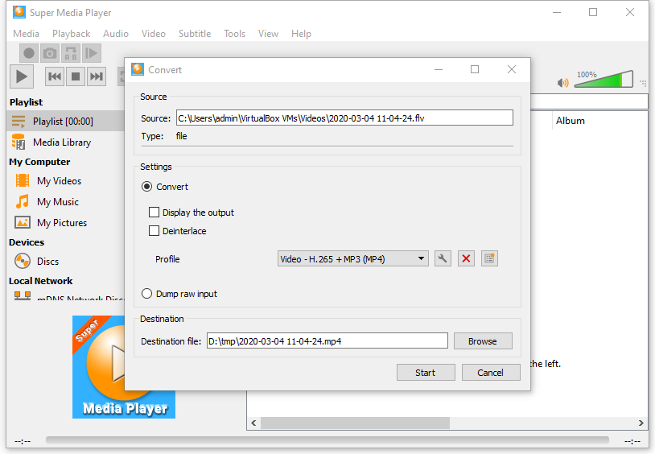Select Dump raw input option
The width and height of the screenshot is (655, 454).
click(x=147, y=294)
